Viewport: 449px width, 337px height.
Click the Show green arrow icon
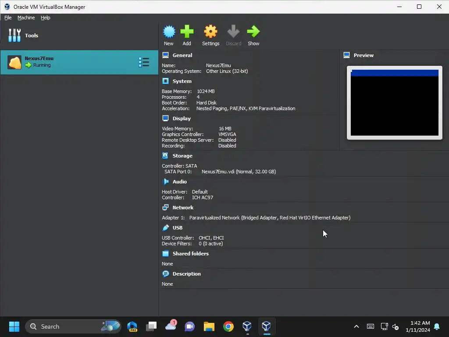pos(253,32)
